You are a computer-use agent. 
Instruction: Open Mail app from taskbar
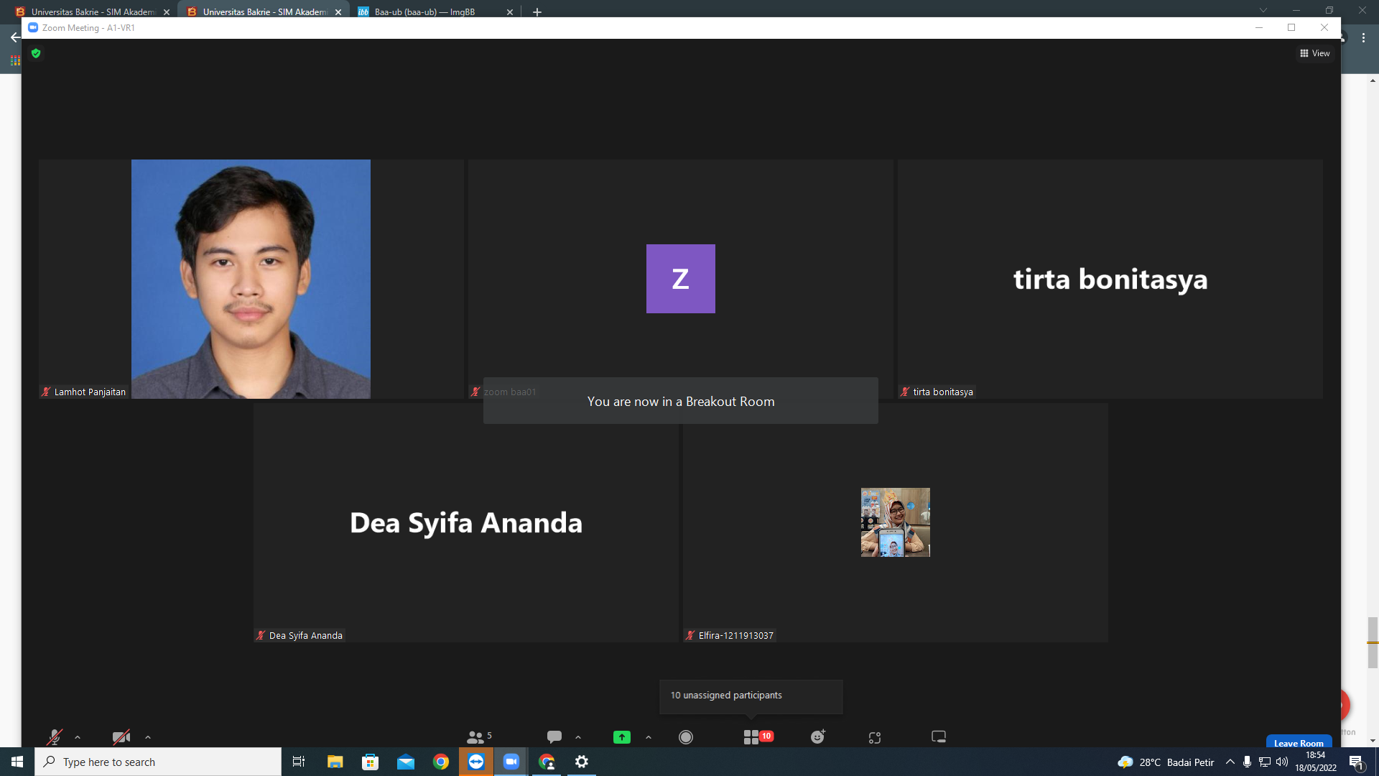pyautogui.click(x=406, y=762)
